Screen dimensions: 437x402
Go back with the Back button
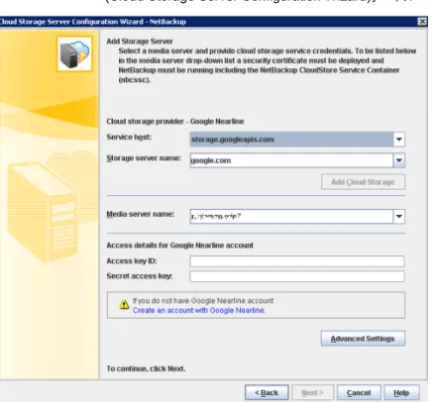pyautogui.click(x=267, y=393)
